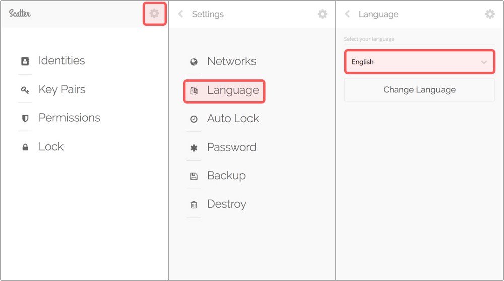Click the Key Pairs key icon
This screenshot has height=281, width=504.
pyautogui.click(x=25, y=90)
